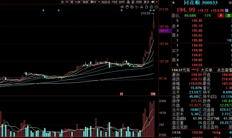Click the purple 180.01 price label
This screenshot has width=232, height=138.
(x=165, y=31)
